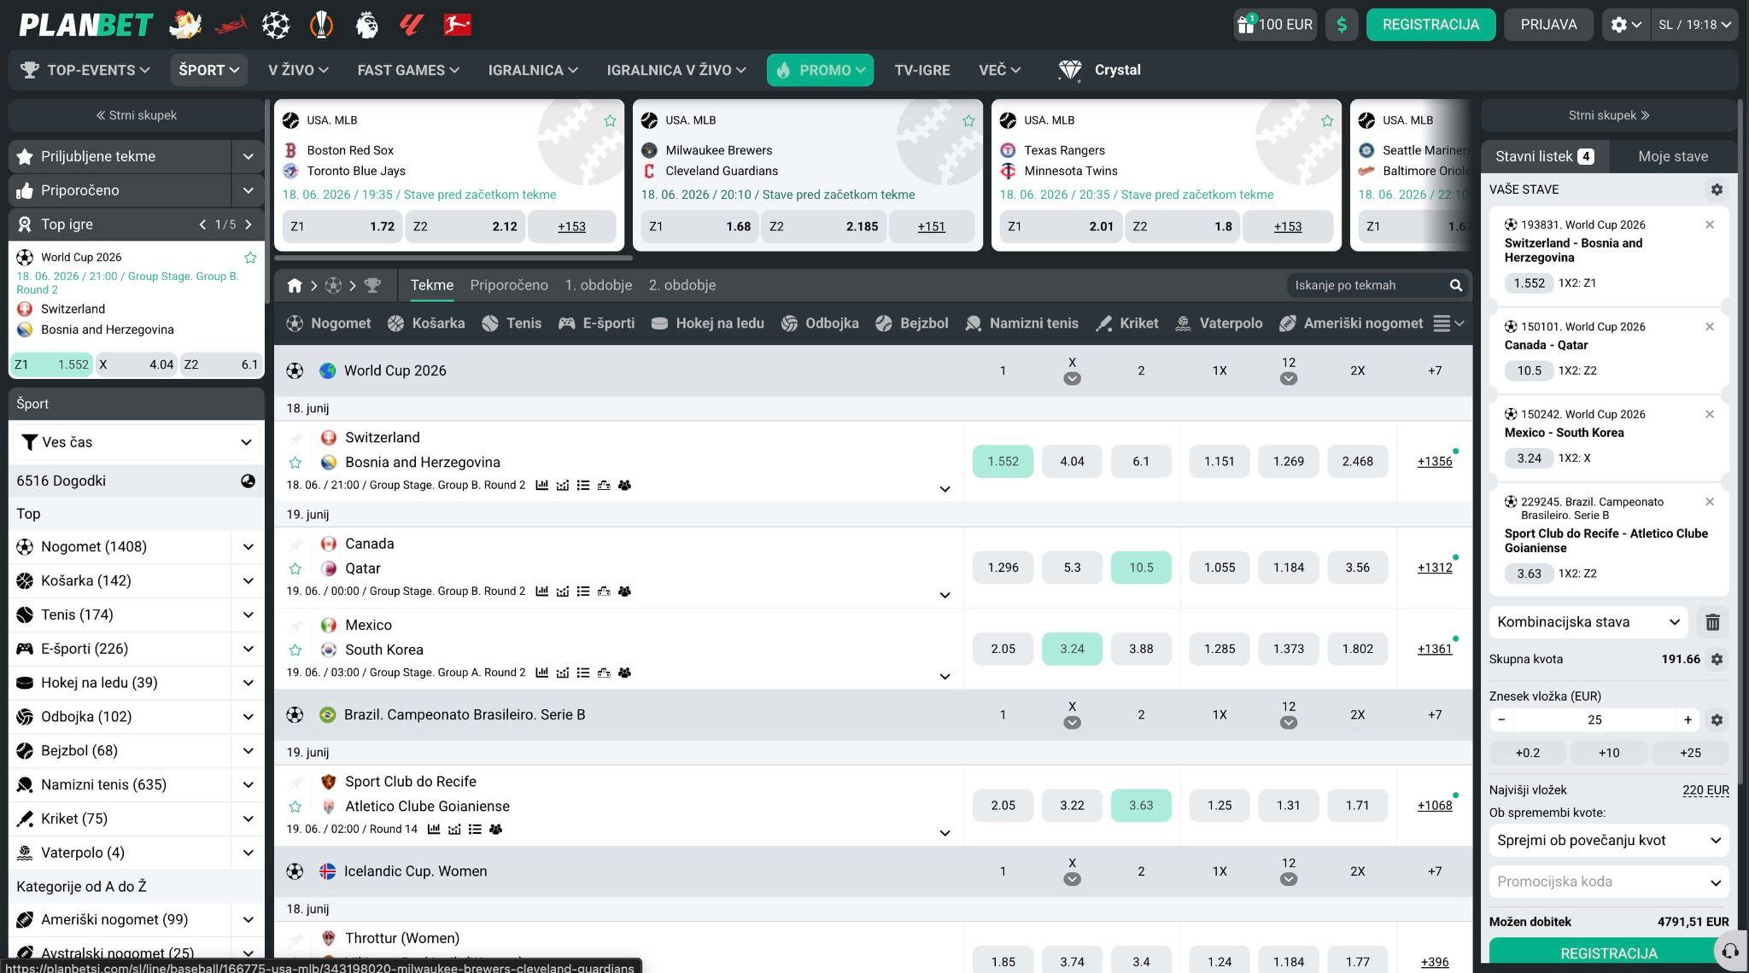
Task: Open the V ŽIVO menu
Action: click(298, 70)
